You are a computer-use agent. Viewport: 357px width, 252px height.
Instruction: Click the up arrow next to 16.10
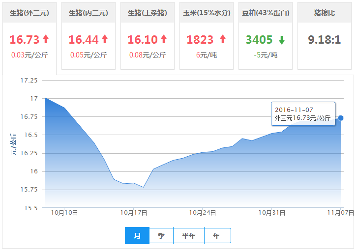click(164, 39)
